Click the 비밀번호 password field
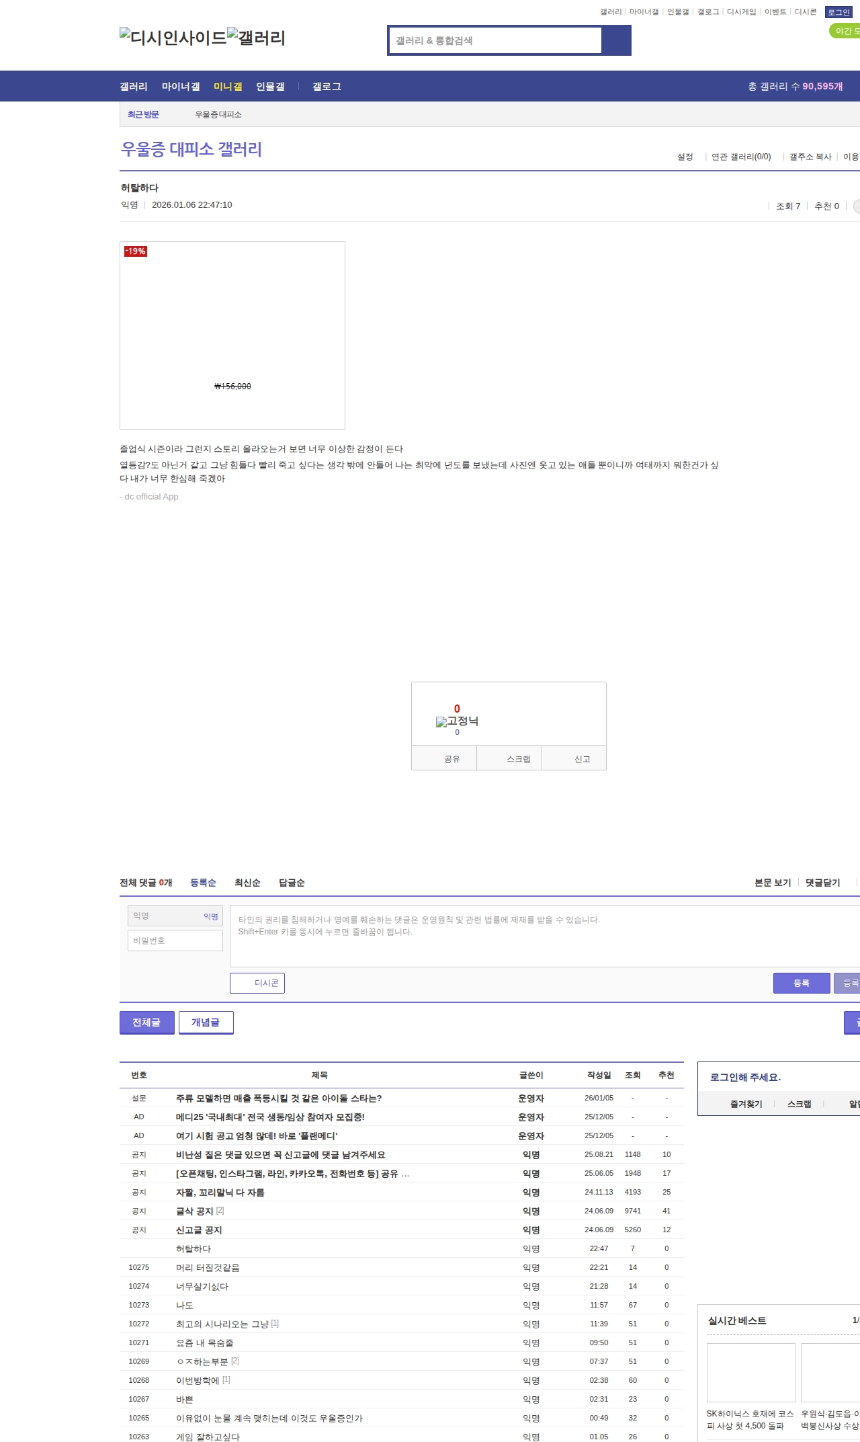 175,940
